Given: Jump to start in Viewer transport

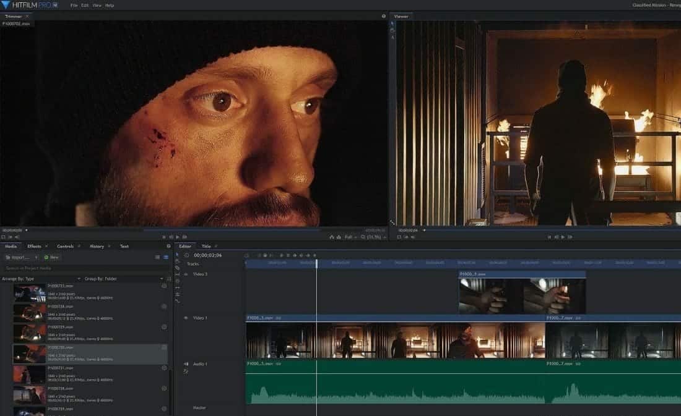Looking at the screenshot, I should click(x=549, y=237).
